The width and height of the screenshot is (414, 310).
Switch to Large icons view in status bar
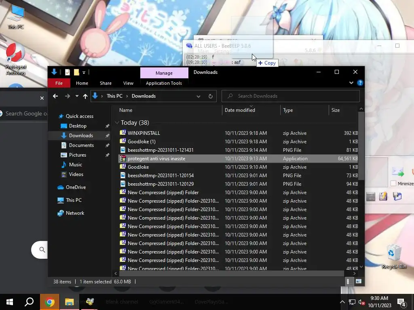coord(358,281)
